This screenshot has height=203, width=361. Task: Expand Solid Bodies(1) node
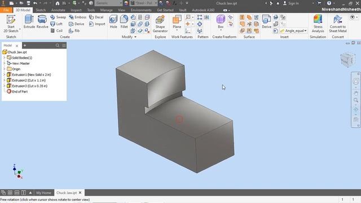[4, 58]
